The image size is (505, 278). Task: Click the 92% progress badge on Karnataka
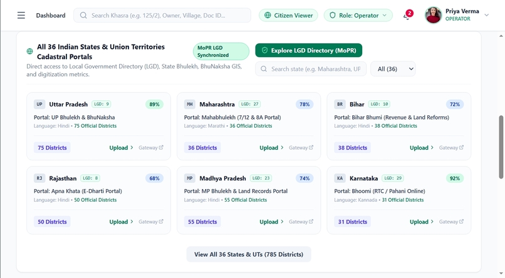(455, 178)
